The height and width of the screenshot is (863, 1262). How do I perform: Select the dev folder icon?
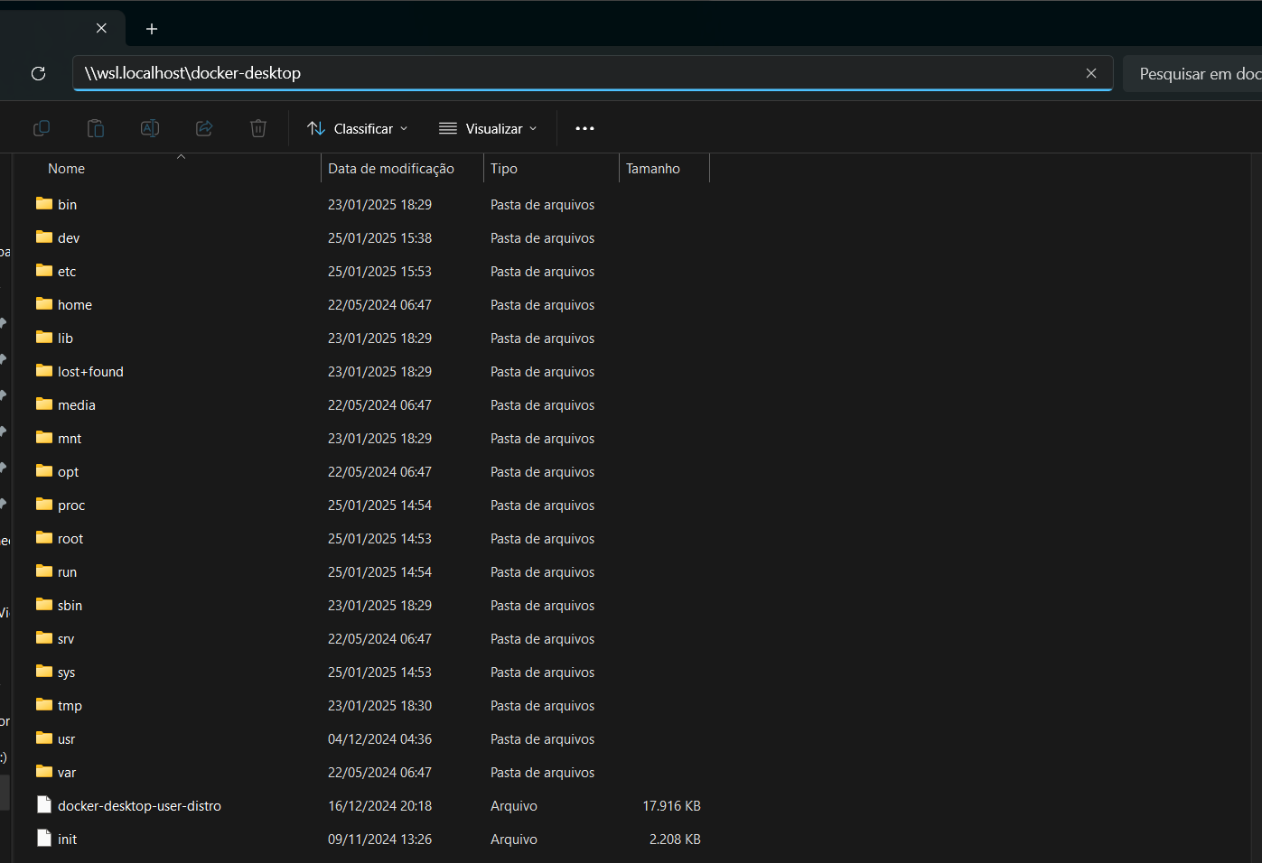click(44, 237)
